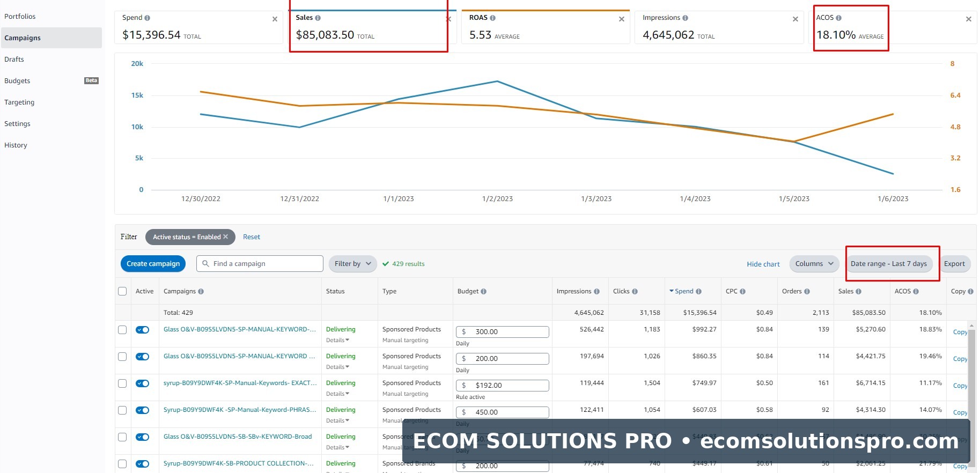The height and width of the screenshot is (473, 980).
Task: Close the Impressions metric card
Action: click(795, 19)
